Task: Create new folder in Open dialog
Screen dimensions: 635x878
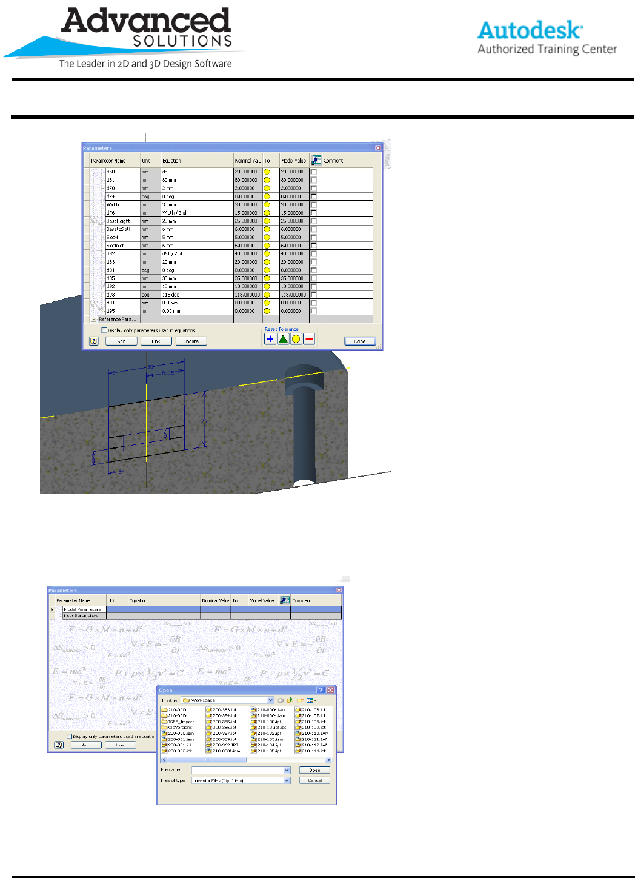Action: pyautogui.click(x=300, y=700)
